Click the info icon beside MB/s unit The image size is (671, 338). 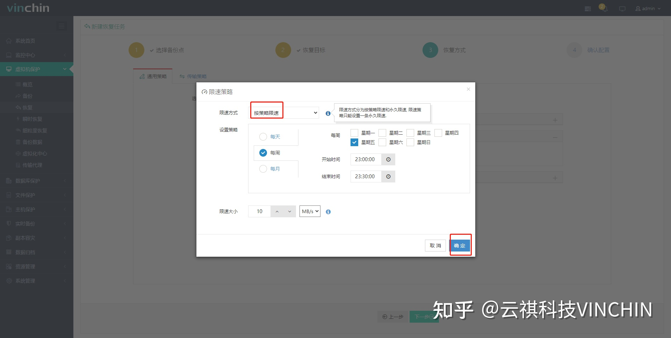(328, 211)
